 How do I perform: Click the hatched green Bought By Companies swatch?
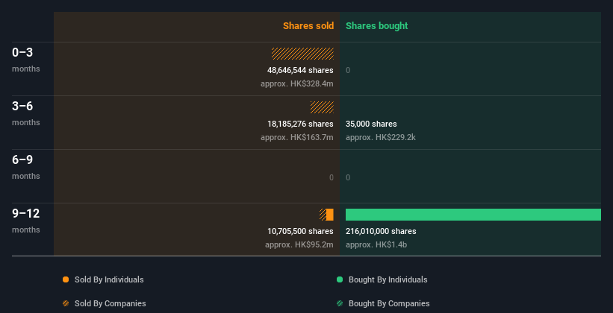pos(340,303)
